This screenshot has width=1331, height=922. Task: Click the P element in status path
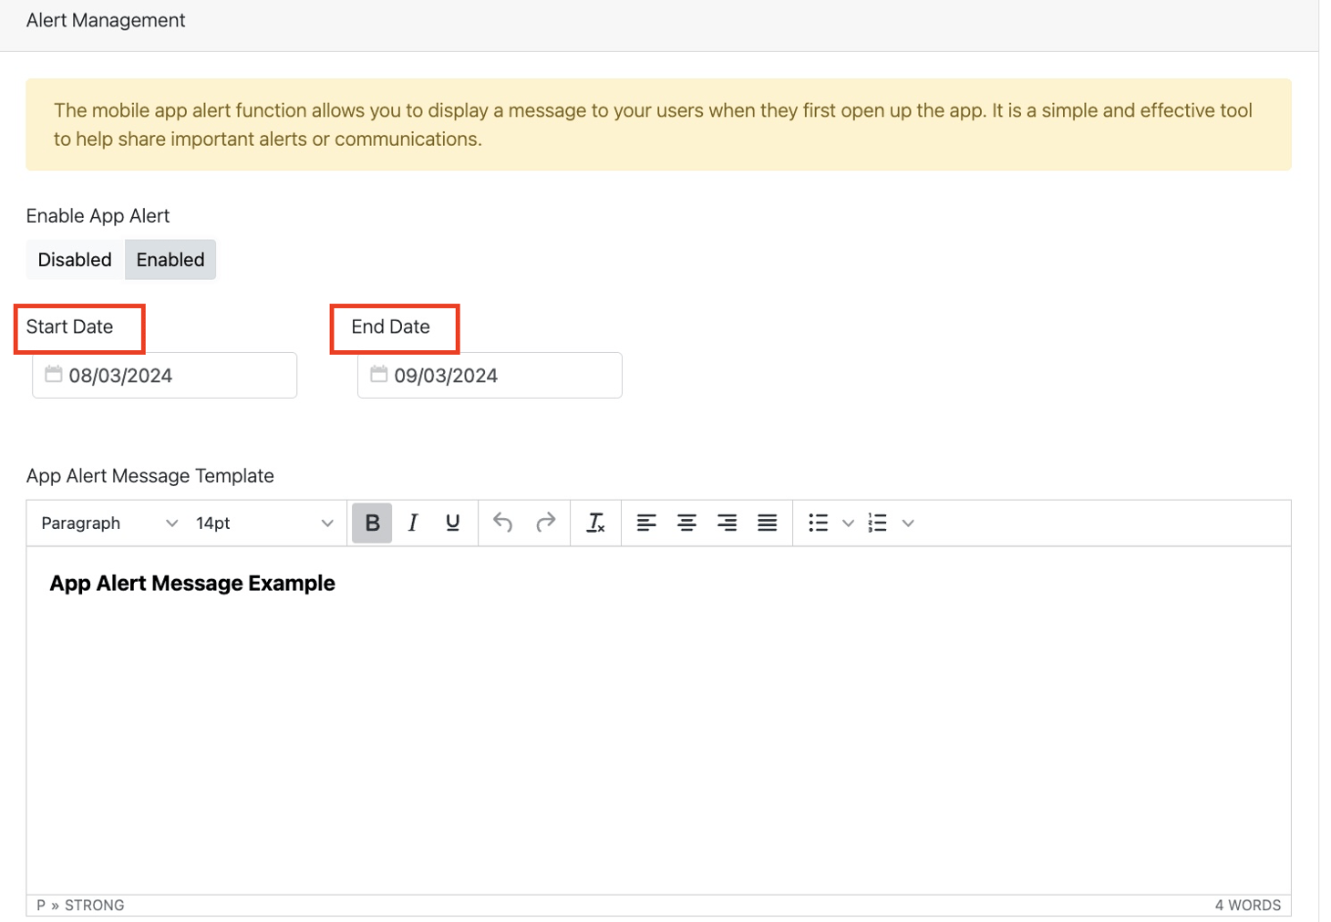tap(41, 906)
